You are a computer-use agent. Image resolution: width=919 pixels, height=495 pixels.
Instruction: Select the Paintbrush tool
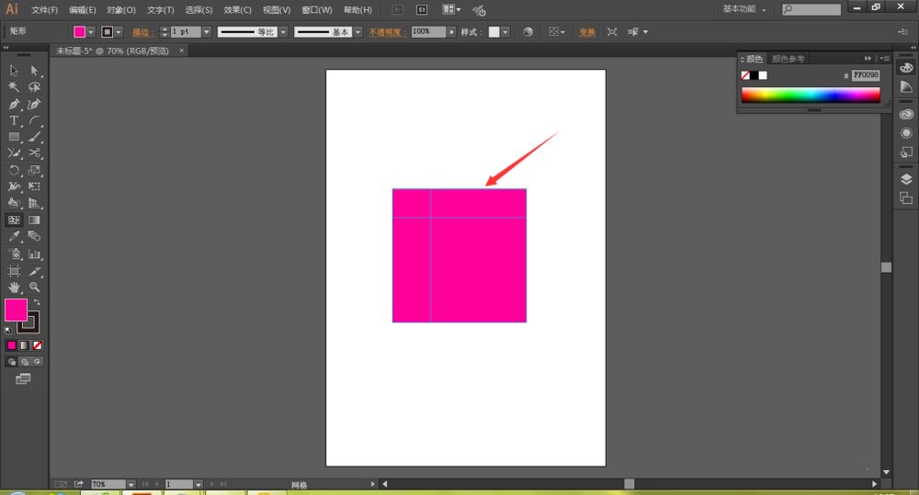(35, 137)
